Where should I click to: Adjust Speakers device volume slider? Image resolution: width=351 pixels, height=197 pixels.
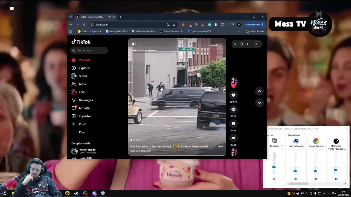pyautogui.click(x=274, y=167)
